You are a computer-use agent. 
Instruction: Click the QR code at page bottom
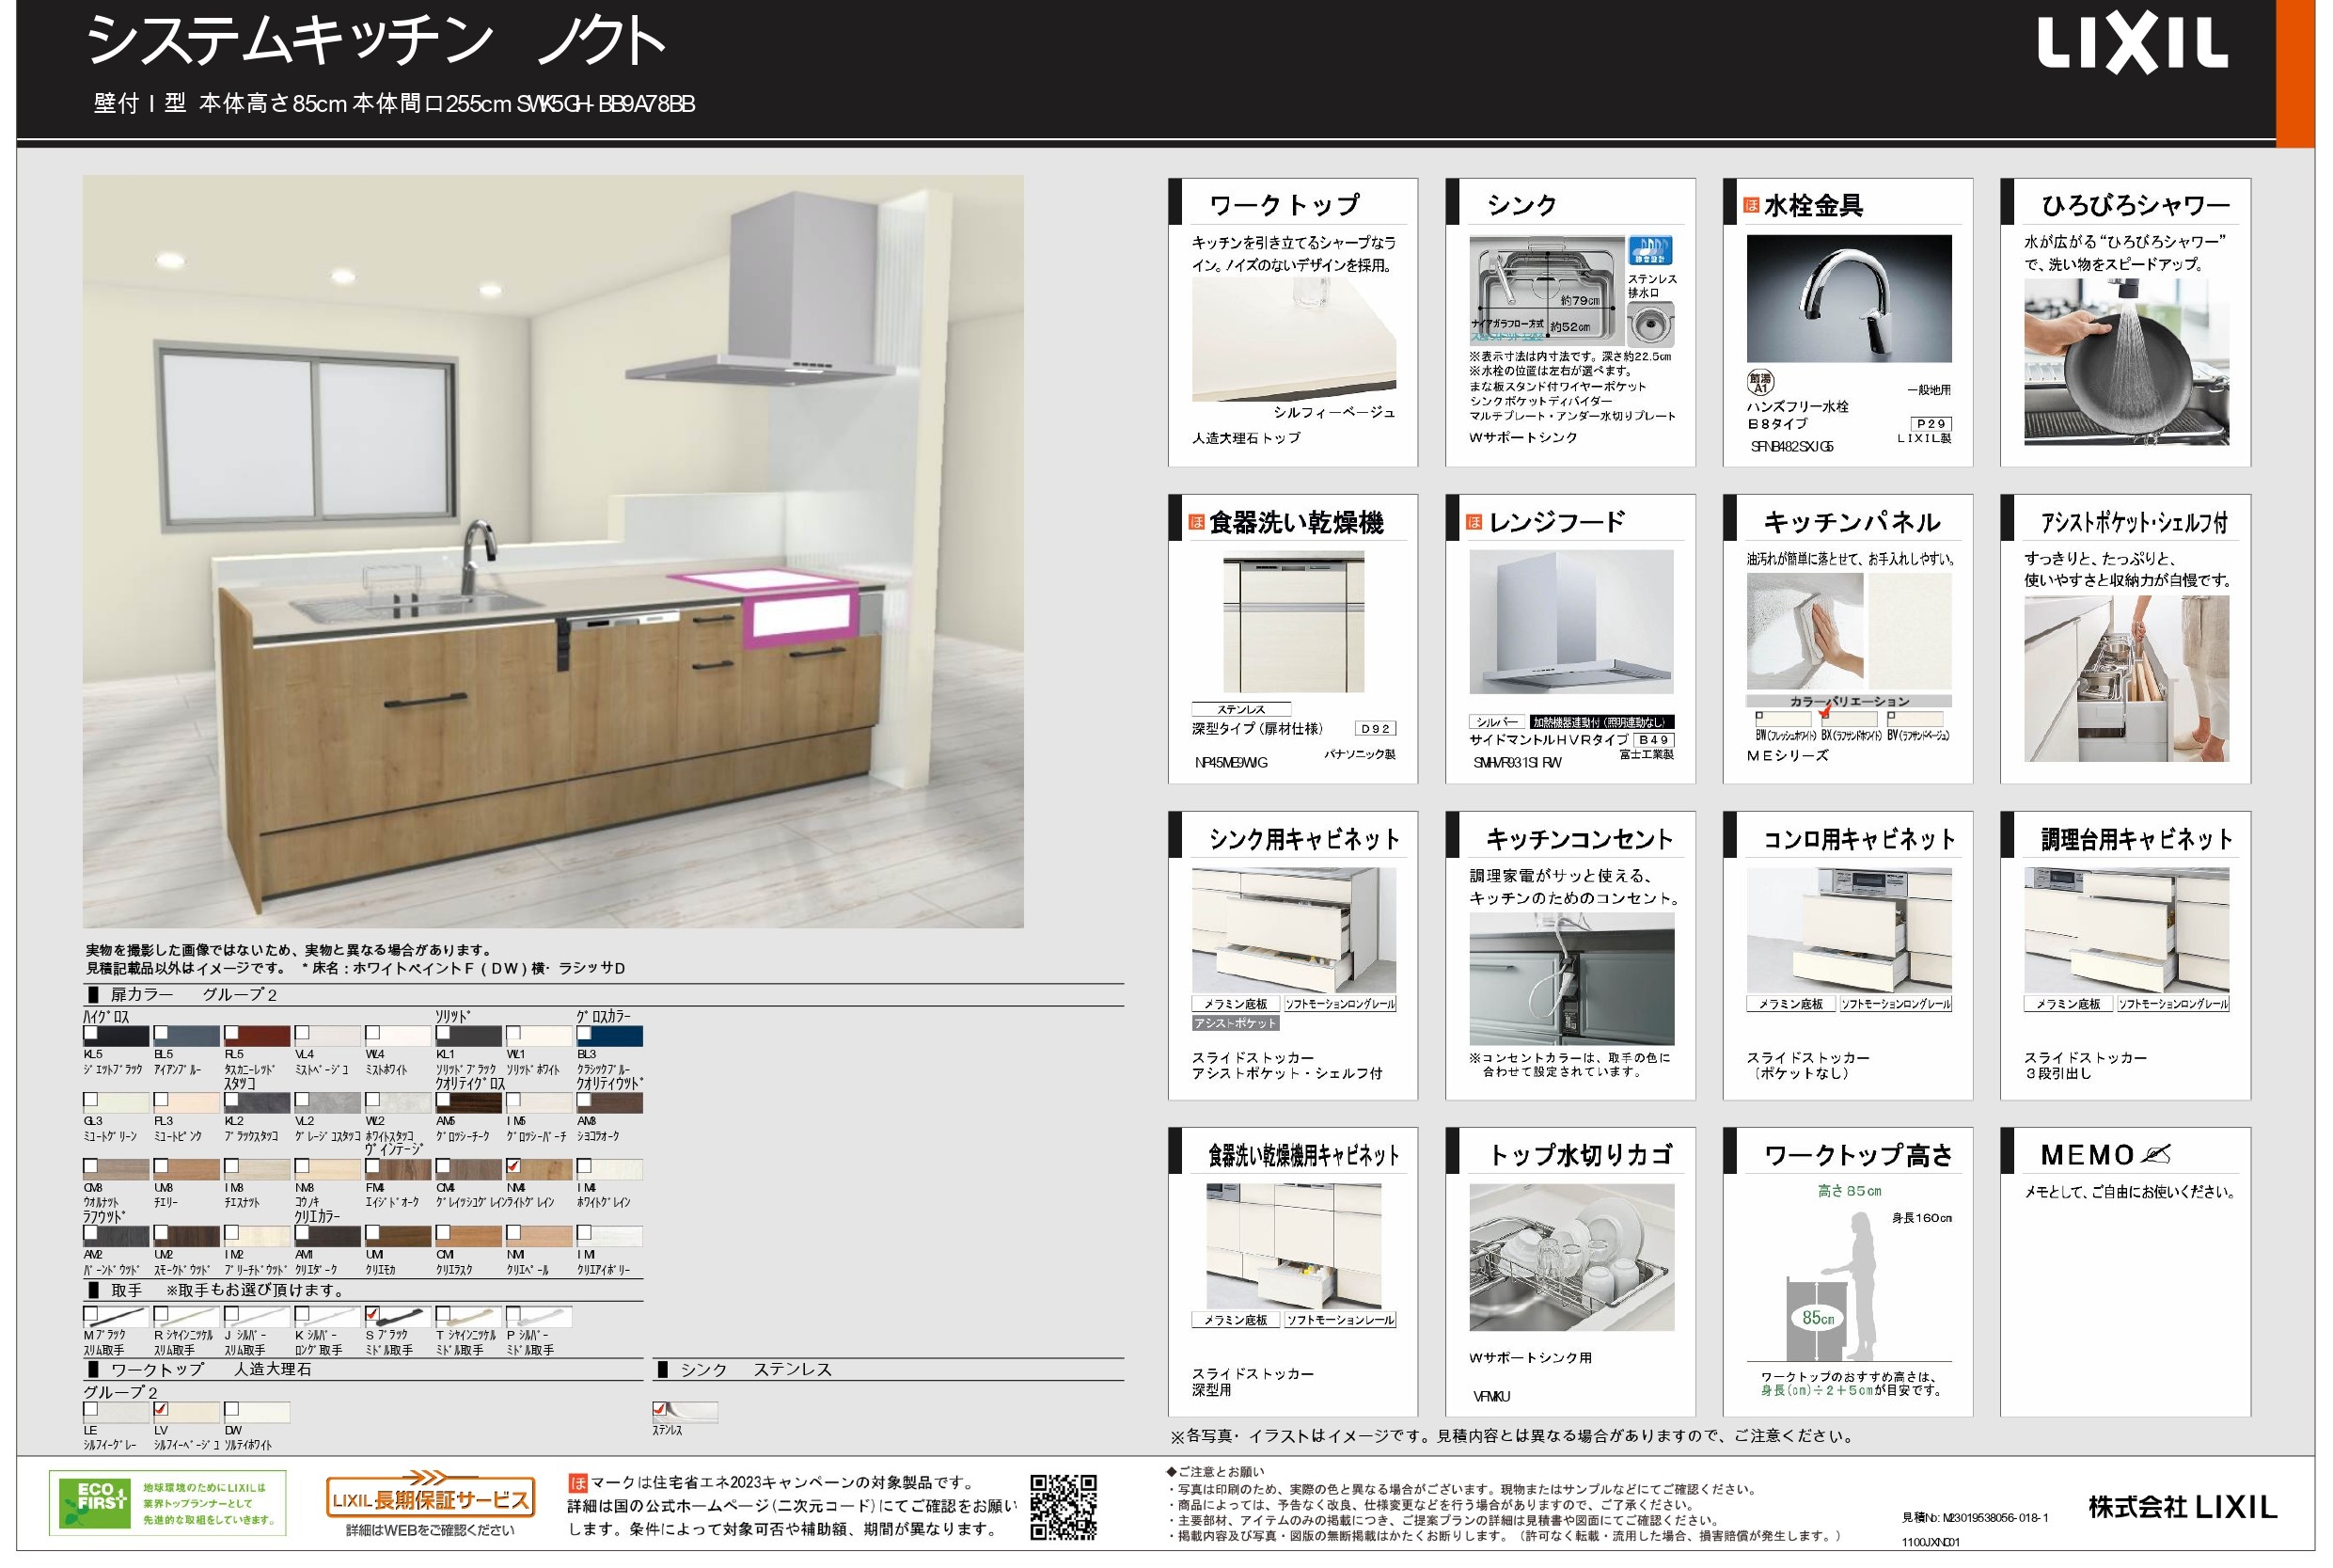coord(1064,1506)
